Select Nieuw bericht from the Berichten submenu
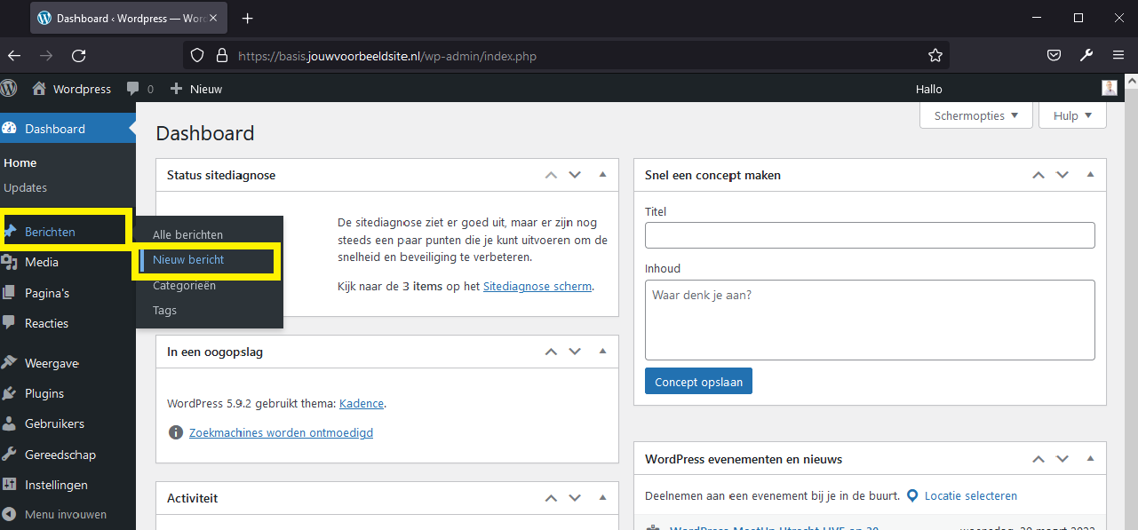The height and width of the screenshot is (530, 1138). click(190, 260)
